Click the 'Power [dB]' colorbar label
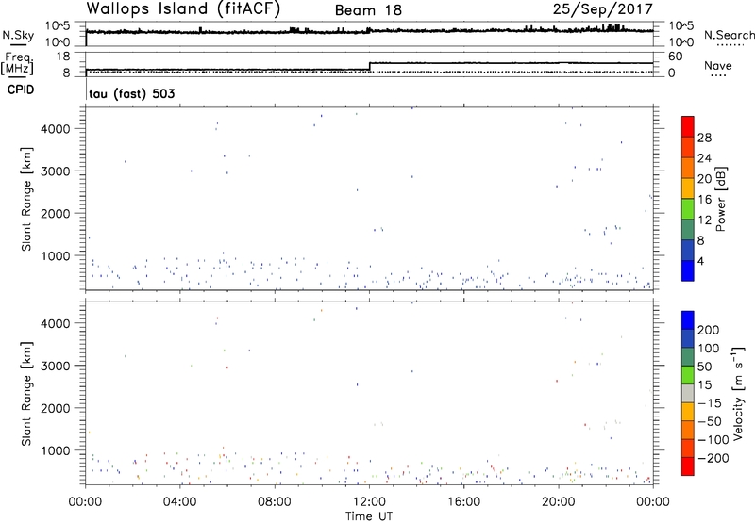 (x=721, y=199)
